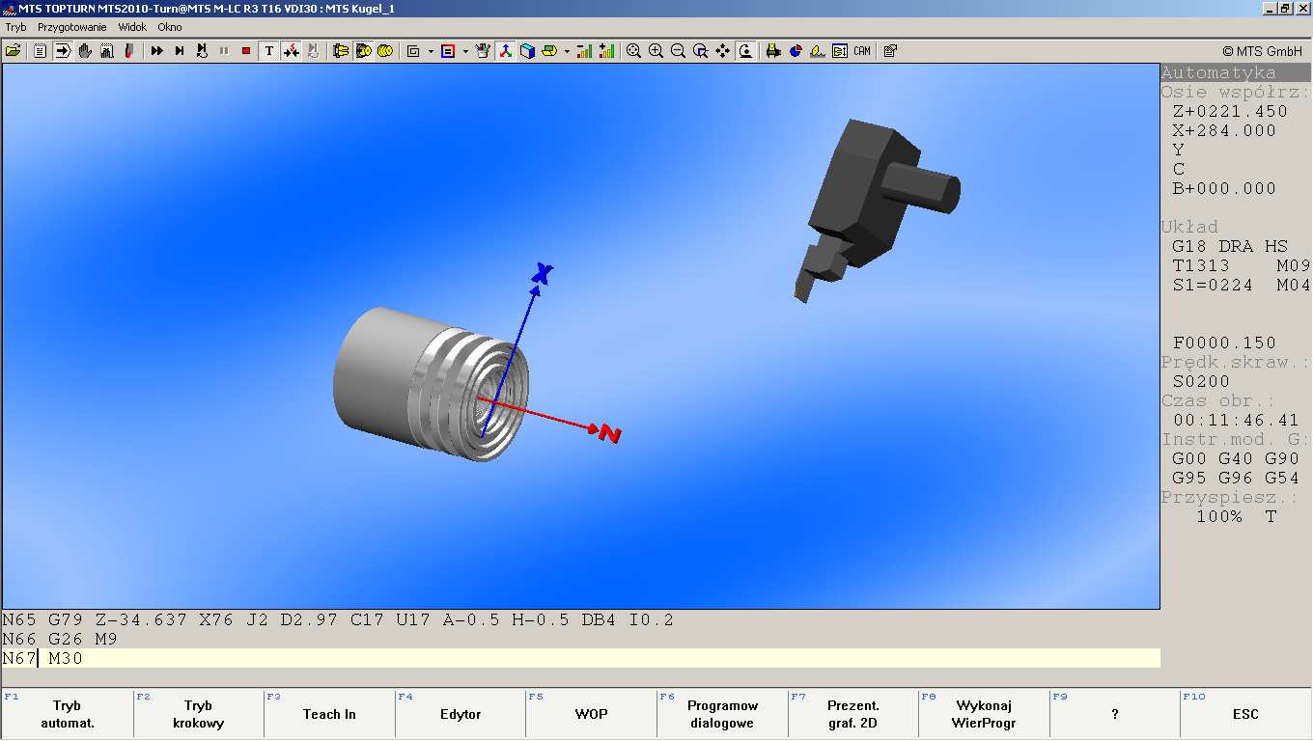Click the printer icon
Image resolution: width=1313 pixels, height=741 pixels.
(773, 51)
